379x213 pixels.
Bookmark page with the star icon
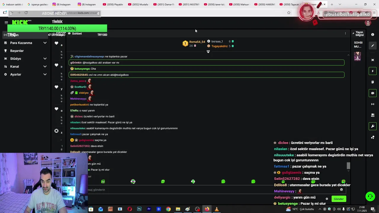[x=289, y=13]
